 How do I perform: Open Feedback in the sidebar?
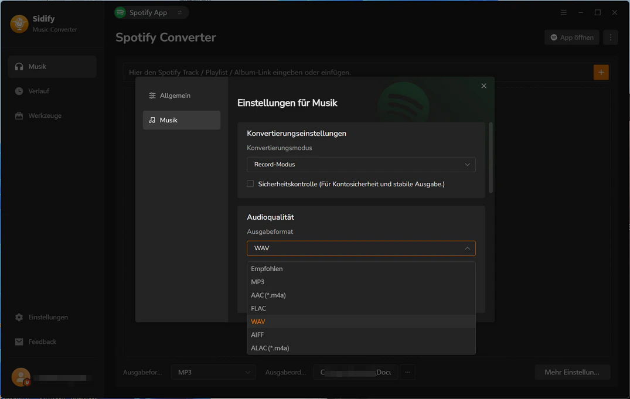point(52,342)
